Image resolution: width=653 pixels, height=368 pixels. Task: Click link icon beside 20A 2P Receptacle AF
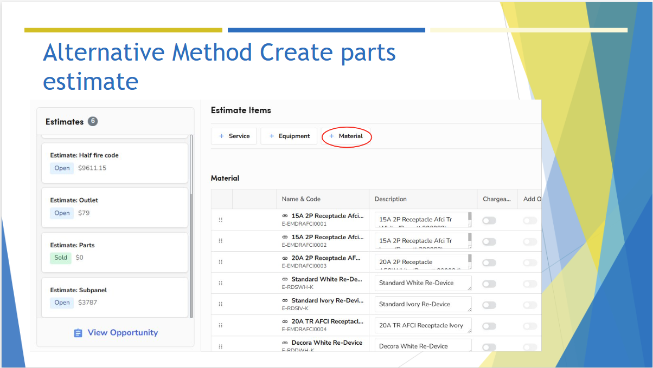click(285, 258)
